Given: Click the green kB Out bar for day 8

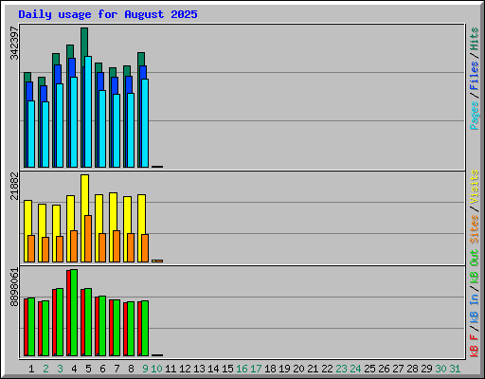Looking at the screenshot, I should pyautogui.click(x=131, y=329).
